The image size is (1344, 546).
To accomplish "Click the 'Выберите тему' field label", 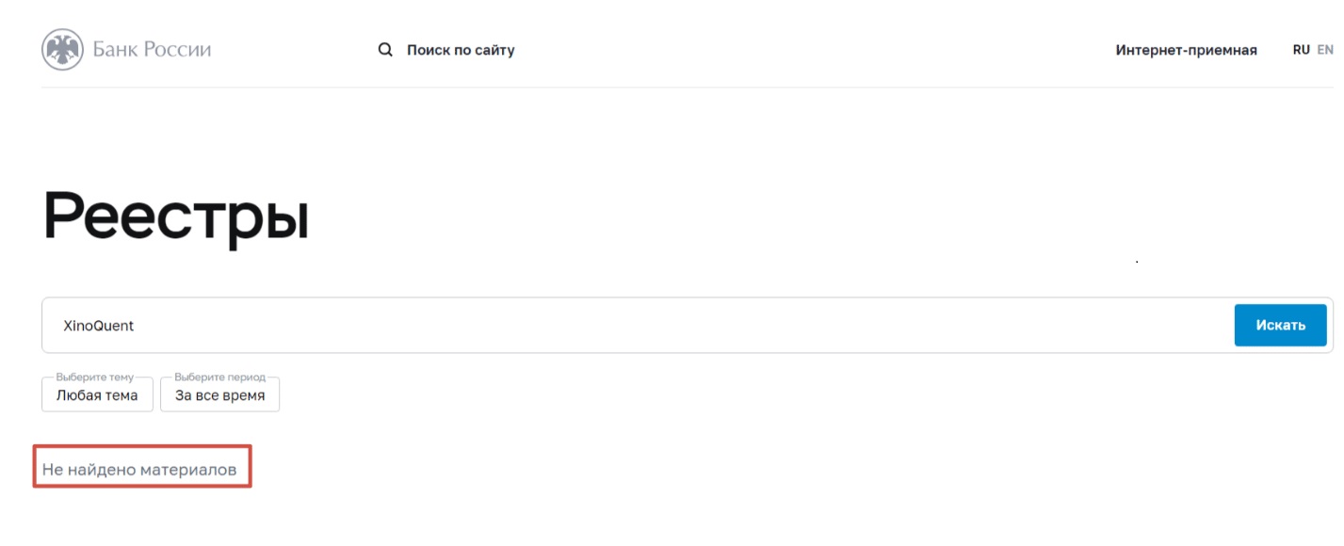I will point(95,377).
